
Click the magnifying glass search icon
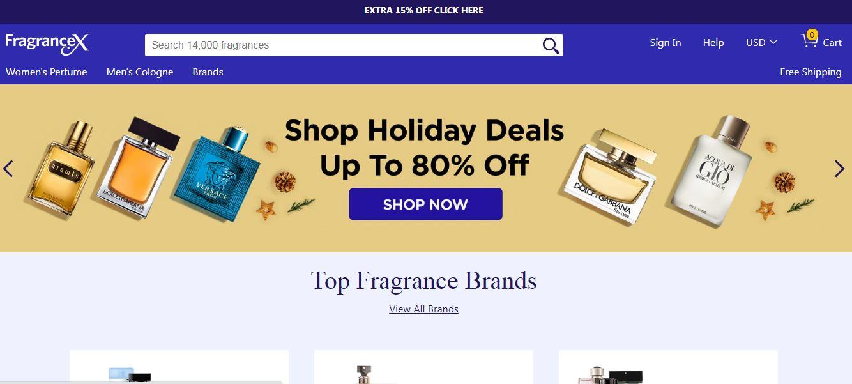(x=551, y=45)
